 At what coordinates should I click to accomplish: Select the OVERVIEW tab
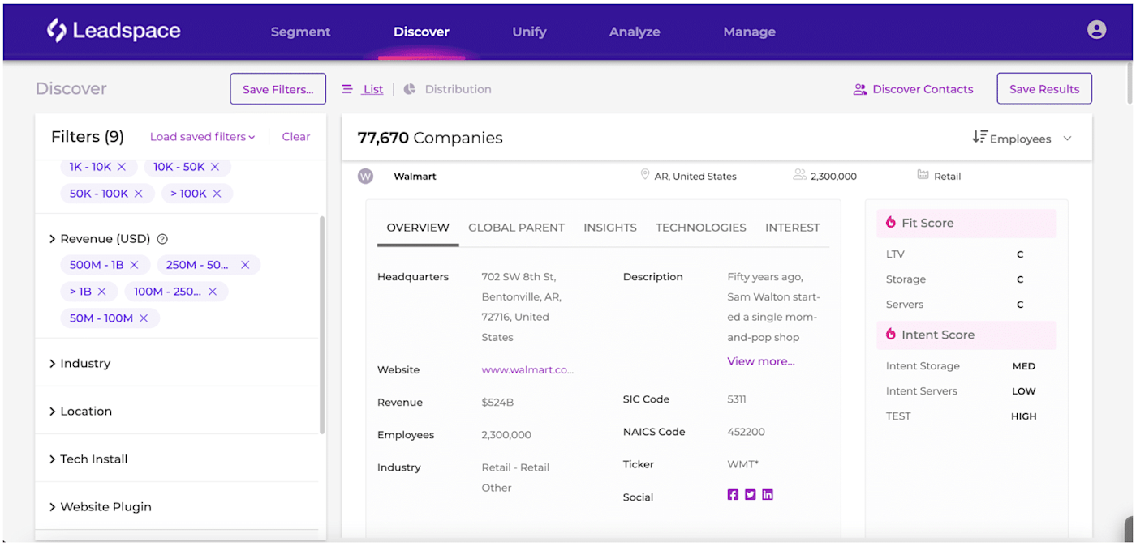coord(418,228)
